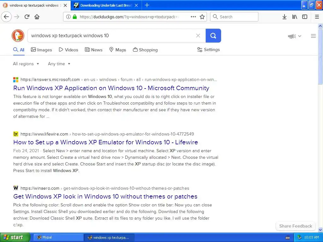Image resolution: width=323 pixels, height=242 pixels.
Task: Open the downloads arrow panel
Action: (x=285, y=17)
